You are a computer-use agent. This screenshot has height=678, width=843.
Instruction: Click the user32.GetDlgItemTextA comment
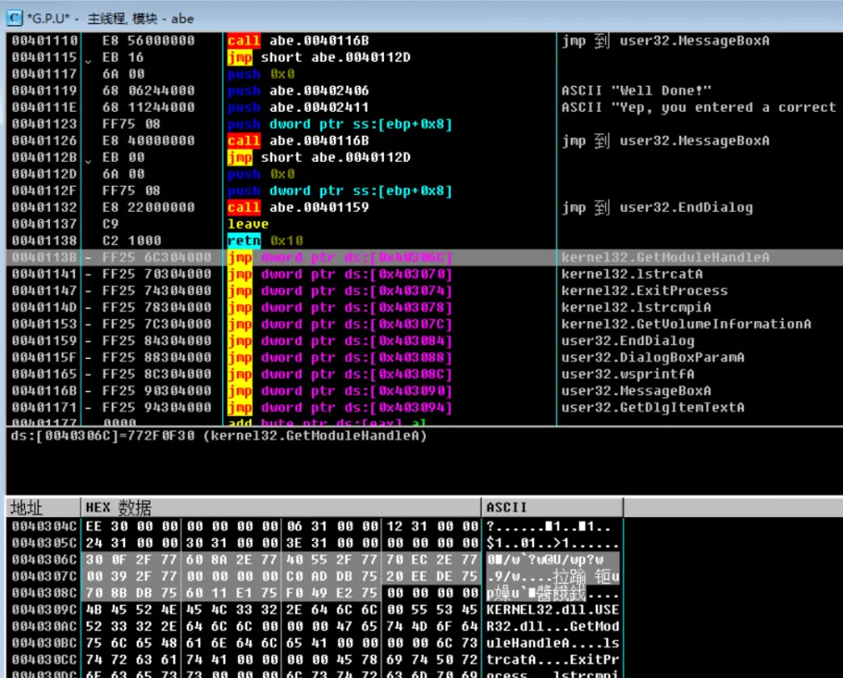pos(652,408)
